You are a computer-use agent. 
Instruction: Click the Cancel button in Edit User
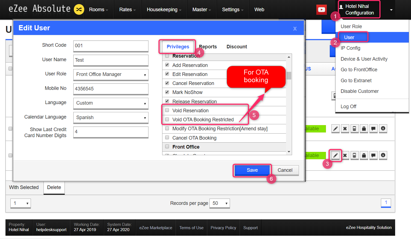click(x=285, y=170)
